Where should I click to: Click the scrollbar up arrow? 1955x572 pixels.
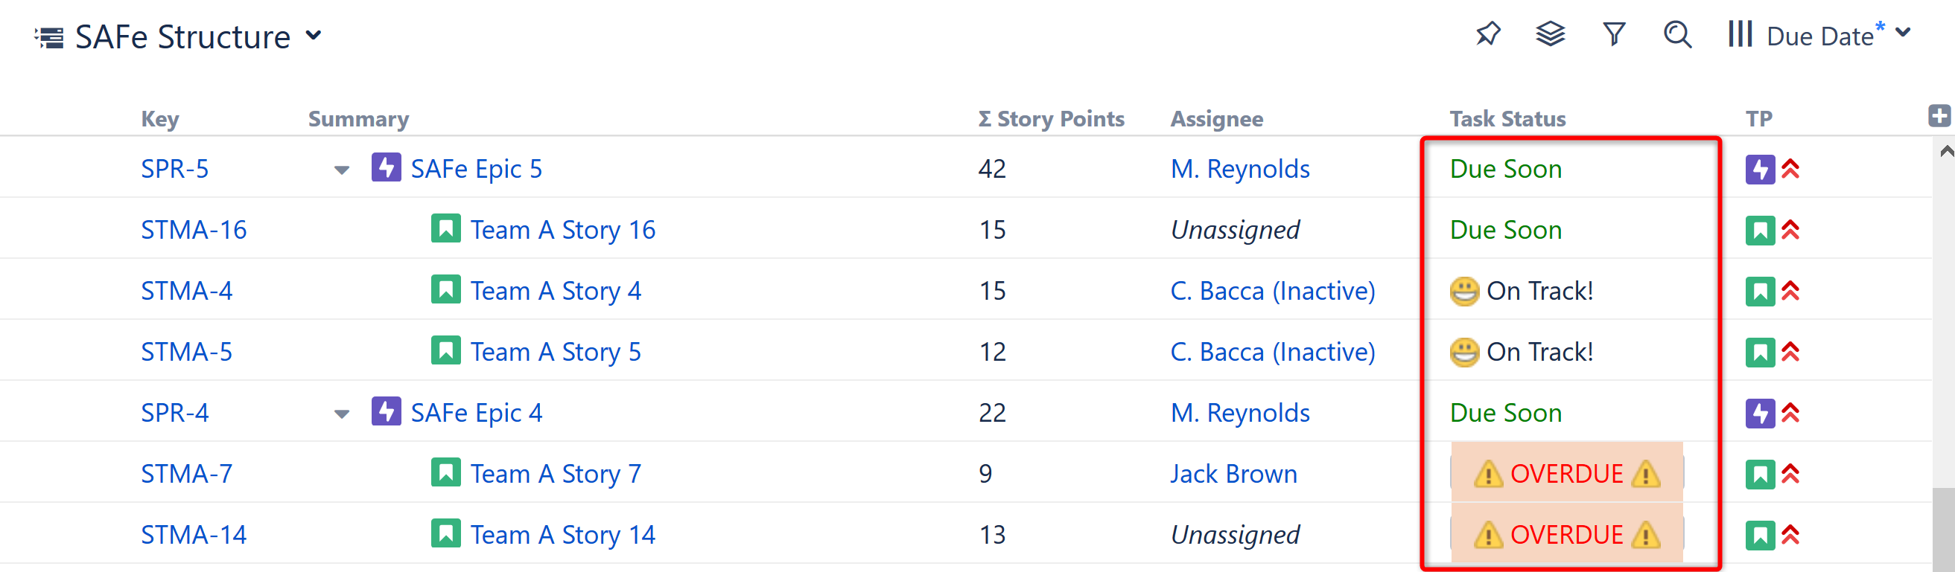[x=1947, y=152]
